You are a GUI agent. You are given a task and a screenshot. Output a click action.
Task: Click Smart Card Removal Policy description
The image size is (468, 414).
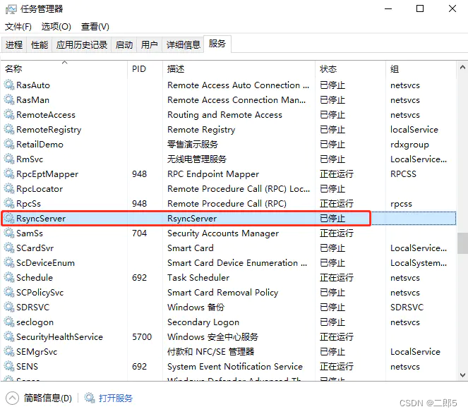click(222, 292)
